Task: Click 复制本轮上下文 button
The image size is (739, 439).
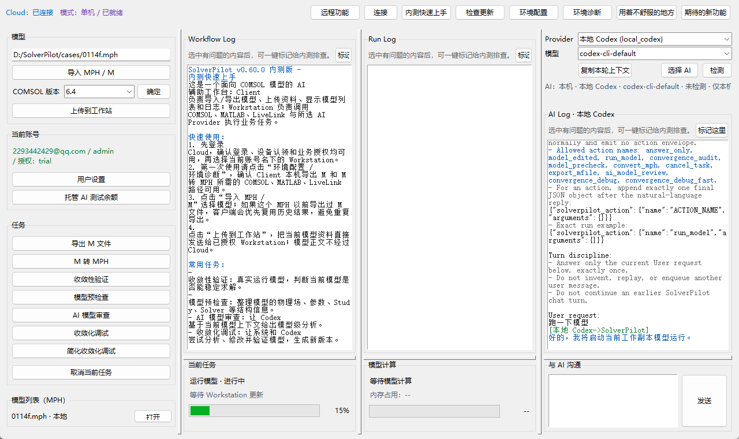Action: (605, 70)
